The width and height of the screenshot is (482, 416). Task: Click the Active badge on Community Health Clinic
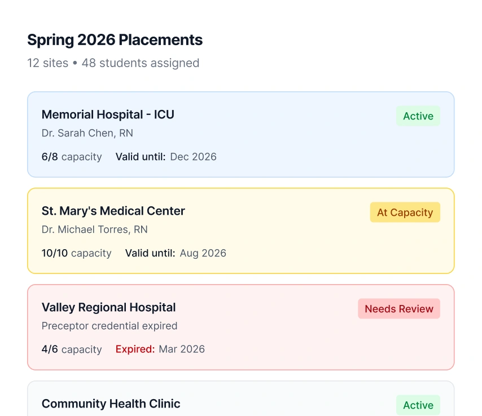tap(418, 405)
